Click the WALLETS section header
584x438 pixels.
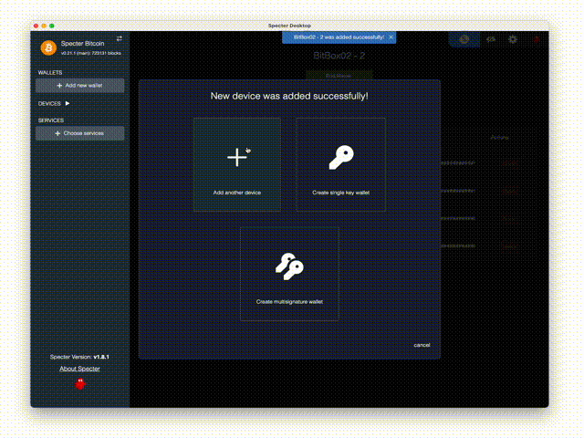[x=50, y=73]
